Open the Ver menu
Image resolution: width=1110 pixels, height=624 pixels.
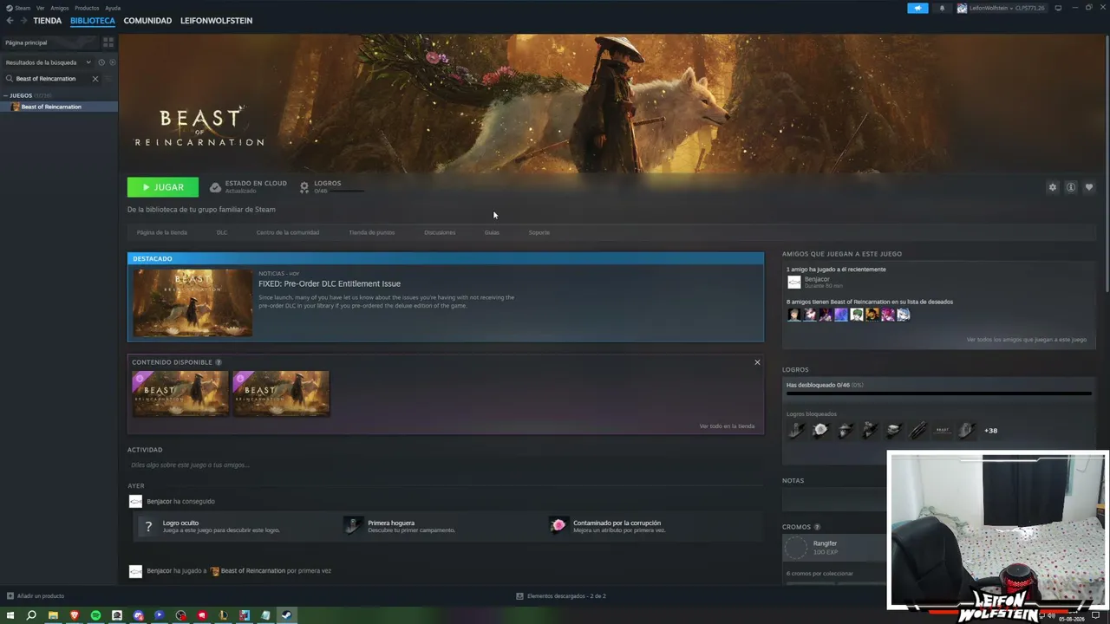(x=40, y=8)
